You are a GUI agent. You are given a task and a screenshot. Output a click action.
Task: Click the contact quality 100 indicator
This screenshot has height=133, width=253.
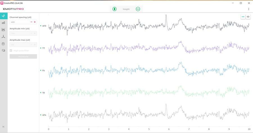(138, 9)
